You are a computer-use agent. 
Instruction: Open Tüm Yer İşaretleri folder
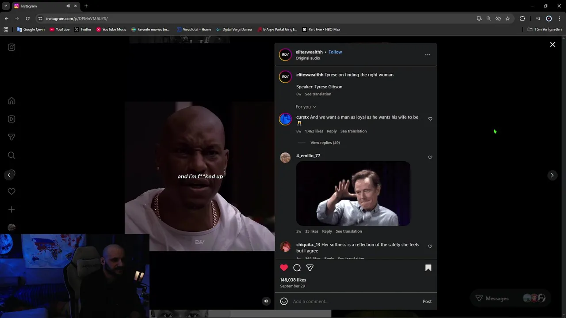point(544,30)
